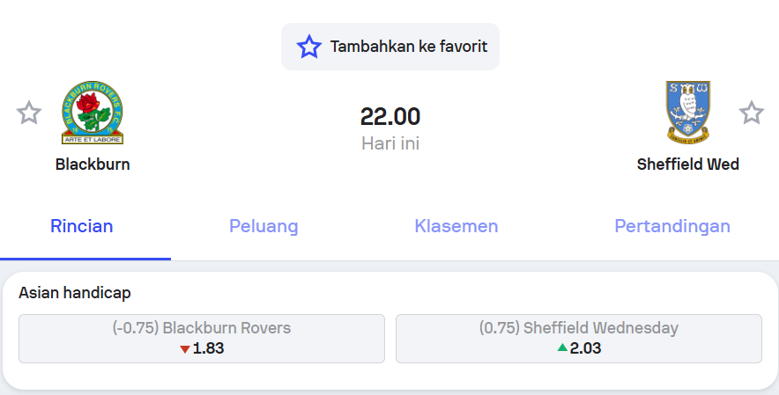Go to the Klasemen tab
779x395 pixels.
click(x=456, y=226)
